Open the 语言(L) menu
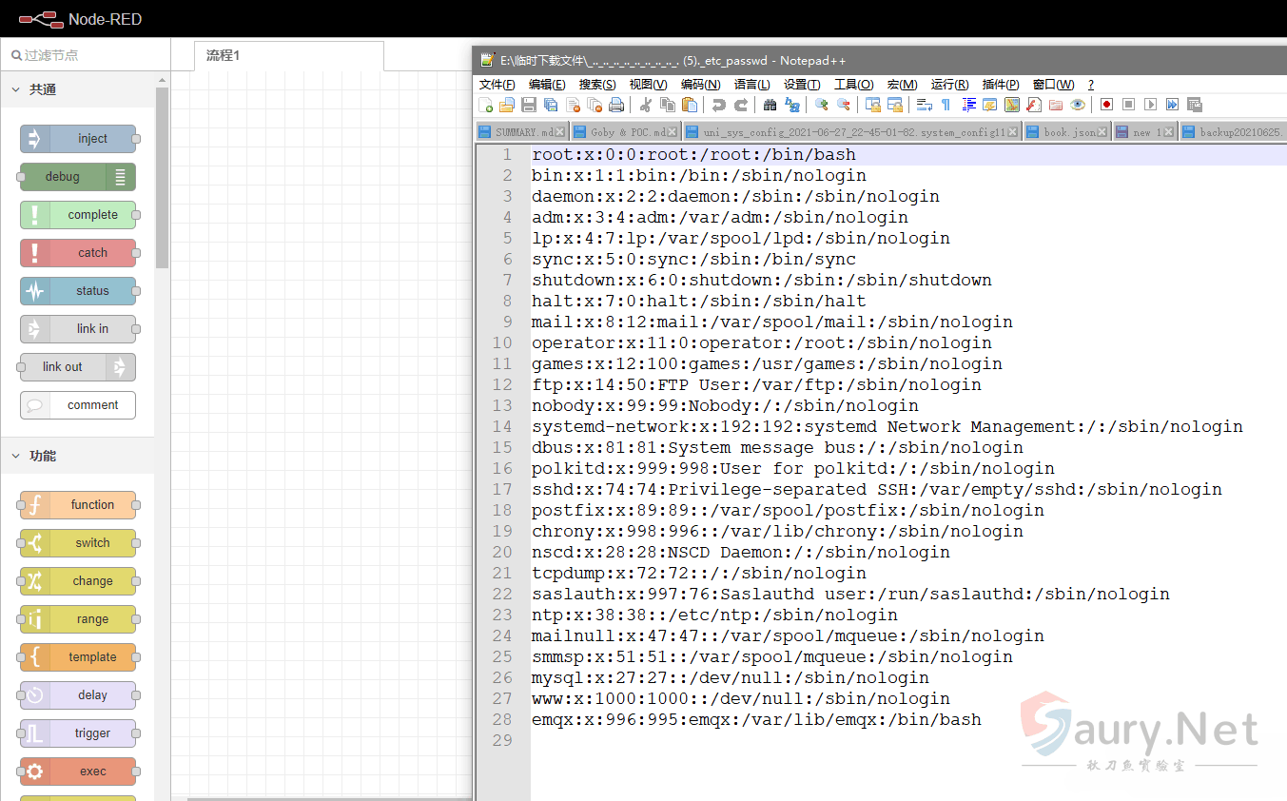 pyautogui.click(x=751, y=85)
